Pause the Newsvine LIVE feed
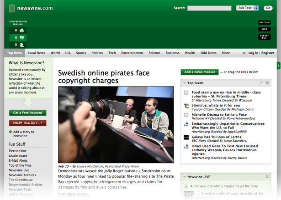 [x=186, y=187]
